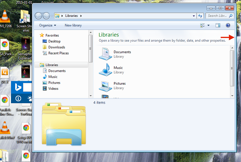Screen dimensions: 241x162
Task: Open Downloads under Favorites
Action: pyautogui.click(x=56, y=47)
